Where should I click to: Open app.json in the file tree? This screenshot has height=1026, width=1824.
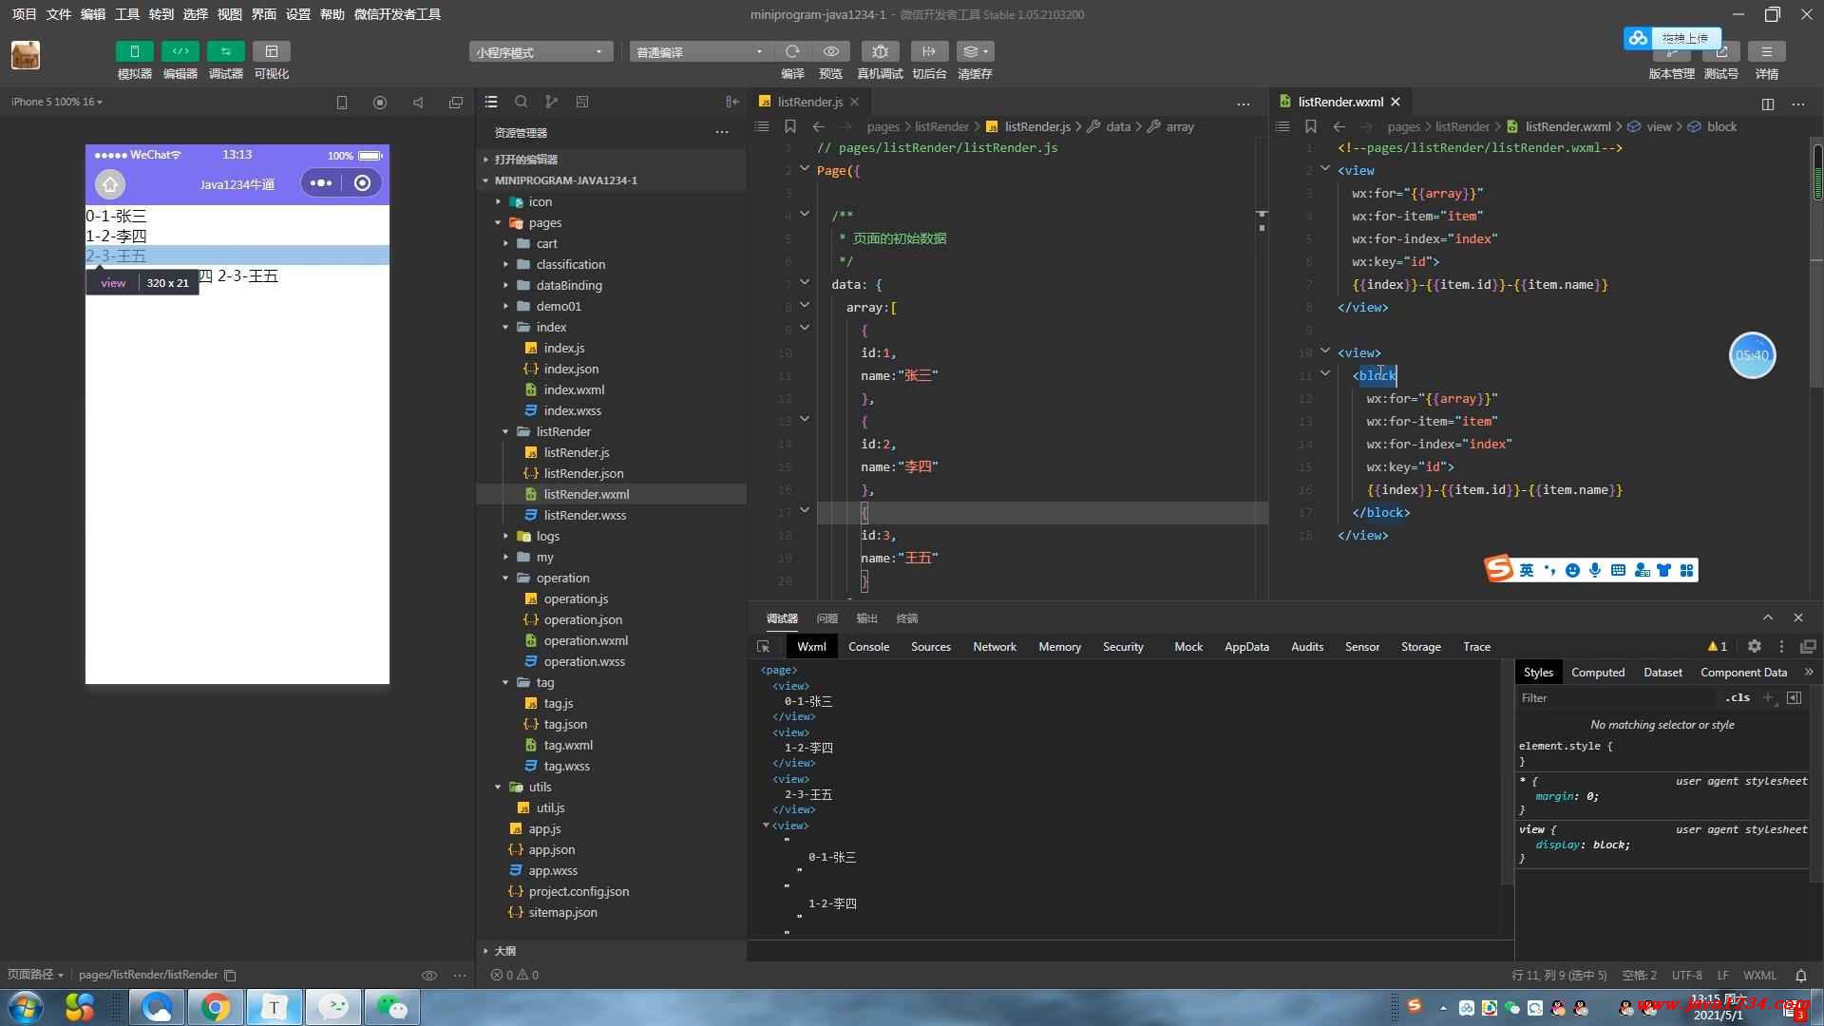551,849
